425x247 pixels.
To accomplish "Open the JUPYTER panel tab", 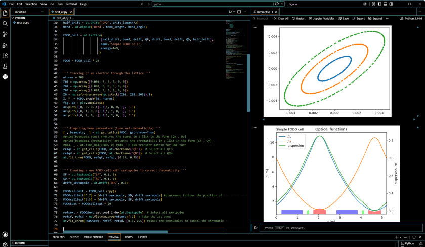I will point(142,237).
